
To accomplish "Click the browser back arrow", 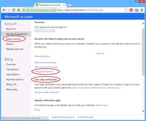I will click(4, 10).
